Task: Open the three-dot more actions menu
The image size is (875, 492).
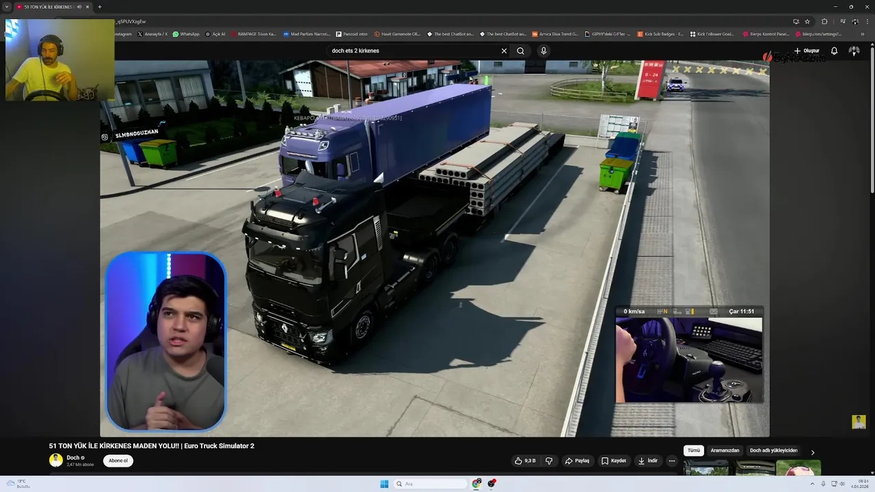Action: 672,461
